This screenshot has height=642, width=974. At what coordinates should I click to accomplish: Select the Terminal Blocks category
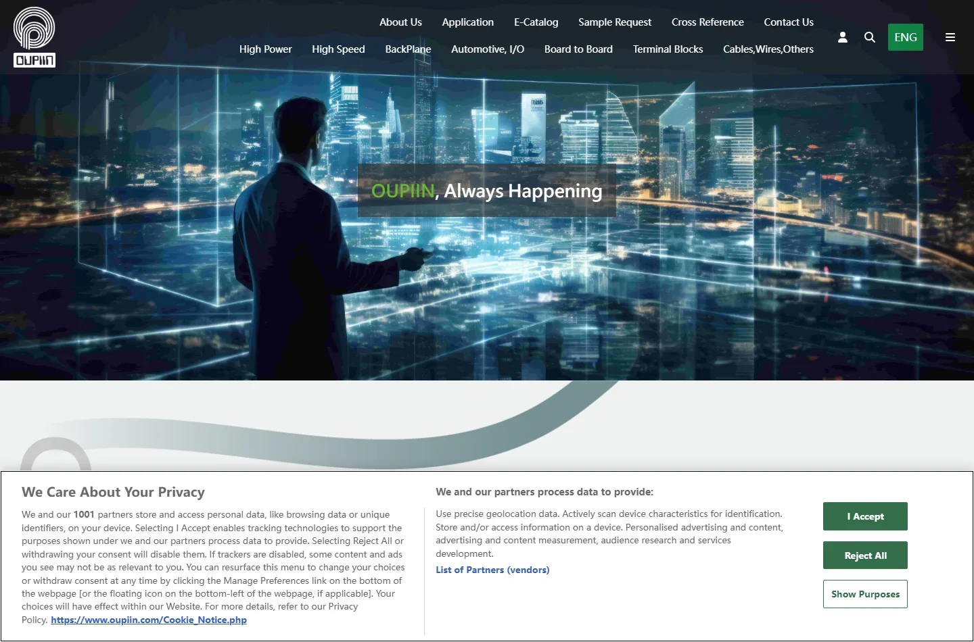coord(668,49)
